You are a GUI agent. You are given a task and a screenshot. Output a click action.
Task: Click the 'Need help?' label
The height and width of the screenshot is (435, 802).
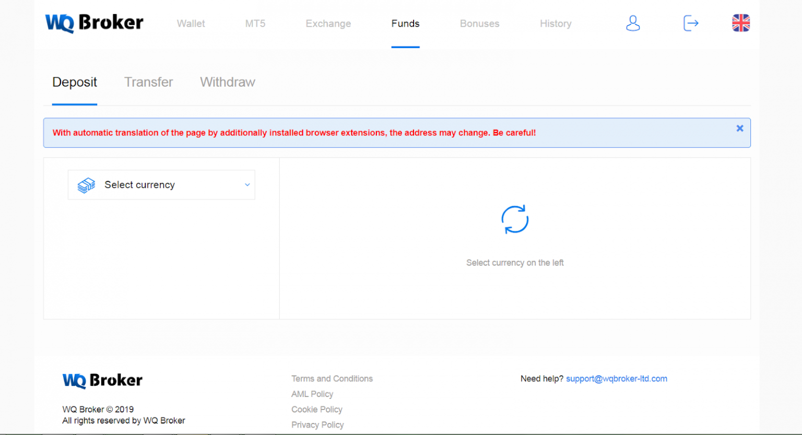click(x=542, y=379)
